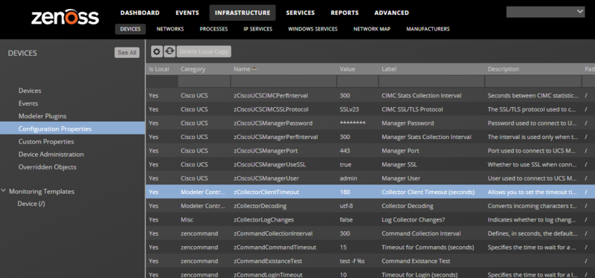
Task: Click the Category column header
Action: pos(193,69)
